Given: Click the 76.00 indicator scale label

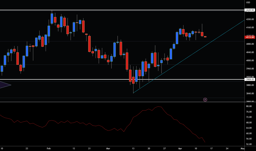Looking at the screenshot, I should [x=249, y=112].
